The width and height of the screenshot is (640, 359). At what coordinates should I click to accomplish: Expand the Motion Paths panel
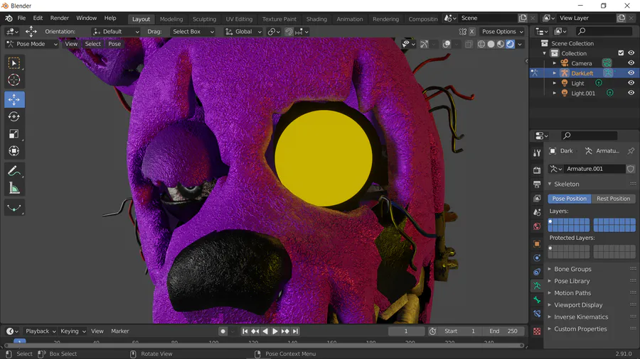pyautogui.click(x=572, y=293)
